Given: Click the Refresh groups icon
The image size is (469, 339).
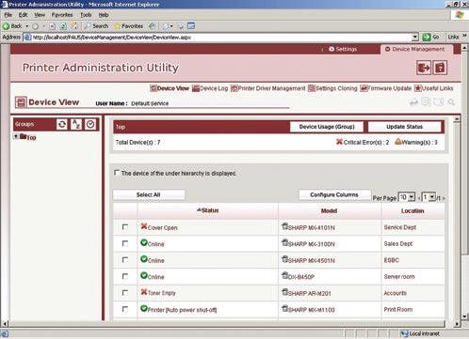Looking at the screenshot, I should pos(62,124).
